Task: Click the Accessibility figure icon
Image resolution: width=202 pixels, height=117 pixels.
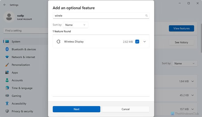Action: (x=7, y=103)
